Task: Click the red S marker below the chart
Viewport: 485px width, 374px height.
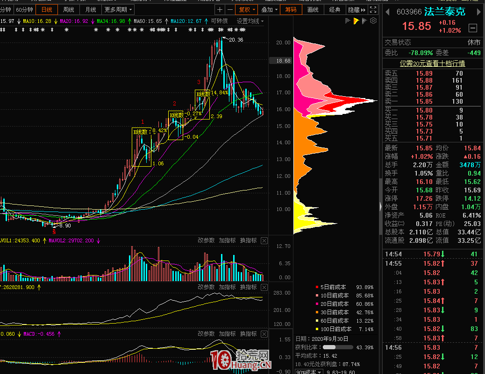Action: pos(54,231)
